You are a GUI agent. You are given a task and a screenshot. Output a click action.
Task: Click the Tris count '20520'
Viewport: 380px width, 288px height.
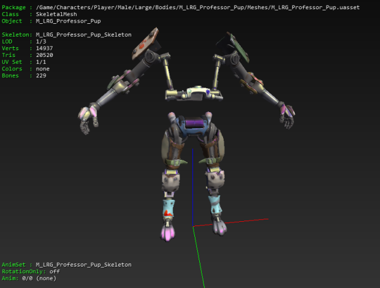click(x=44, y=55)
